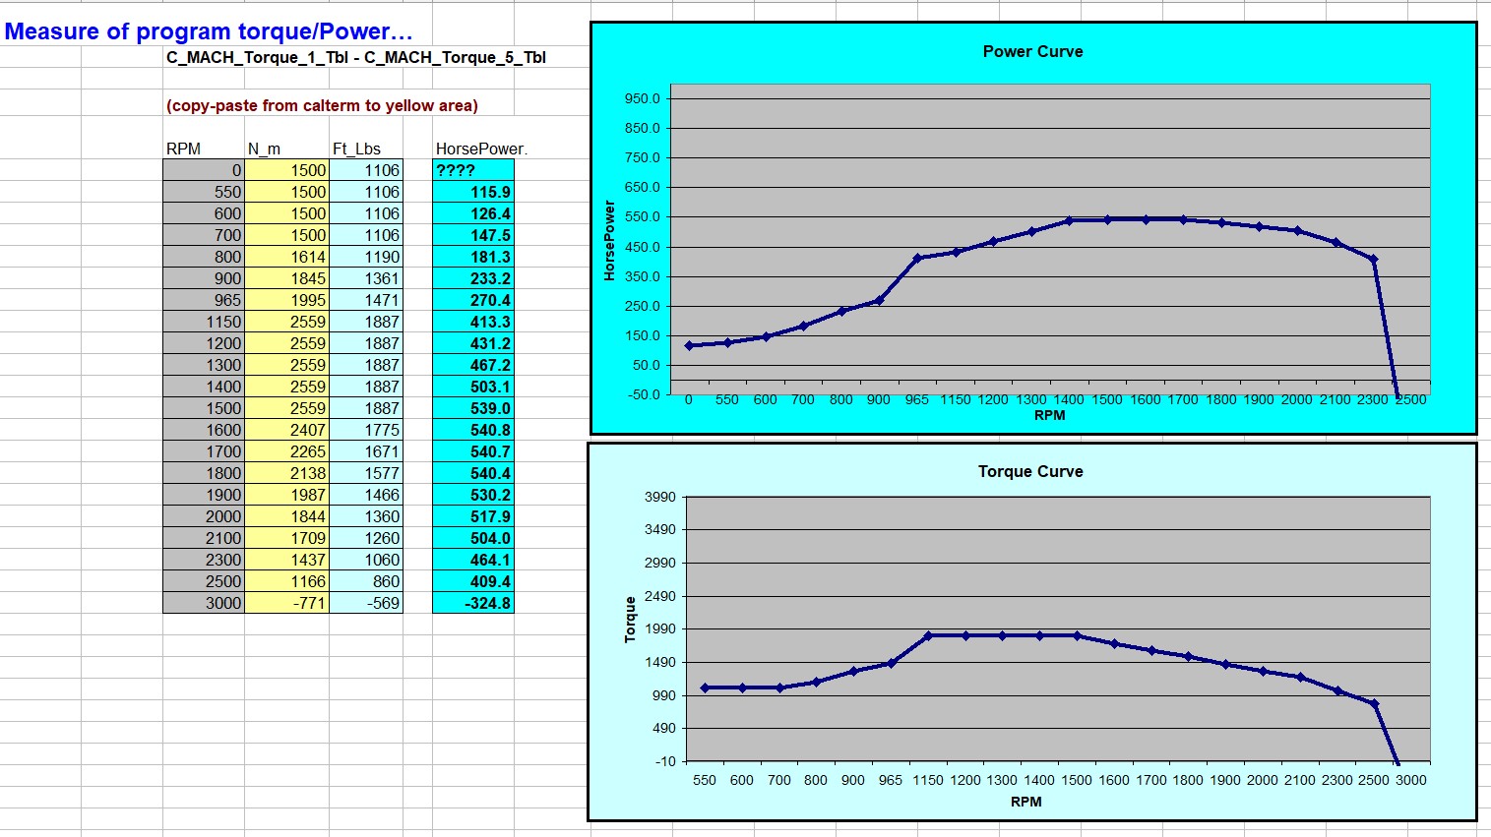Image resolution: width=1491 pixels, height=837 pixels.
Task: Click the Power Curve chart title
Action: (1032, 51)
